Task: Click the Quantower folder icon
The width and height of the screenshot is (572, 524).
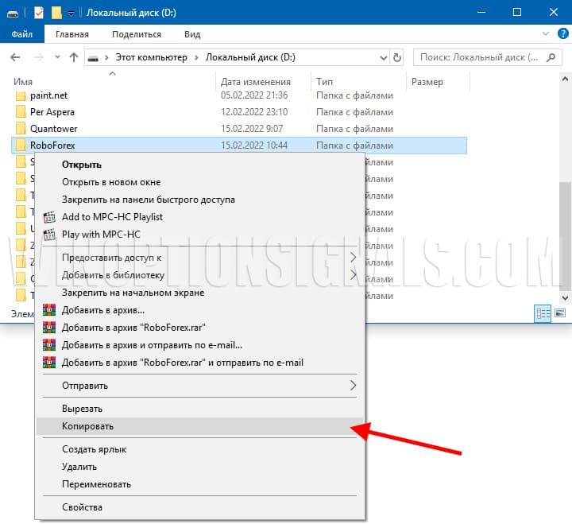Action: tap(21, 129)
